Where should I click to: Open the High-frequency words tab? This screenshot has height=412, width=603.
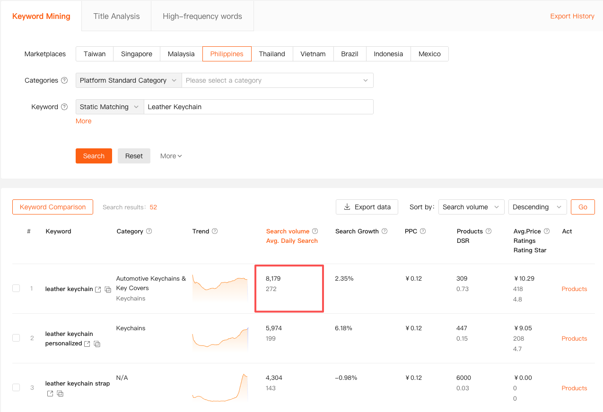pos(202,16)
